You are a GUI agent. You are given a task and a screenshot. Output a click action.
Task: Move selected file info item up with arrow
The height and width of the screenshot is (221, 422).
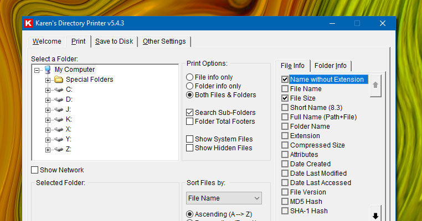tap(375, 86)
